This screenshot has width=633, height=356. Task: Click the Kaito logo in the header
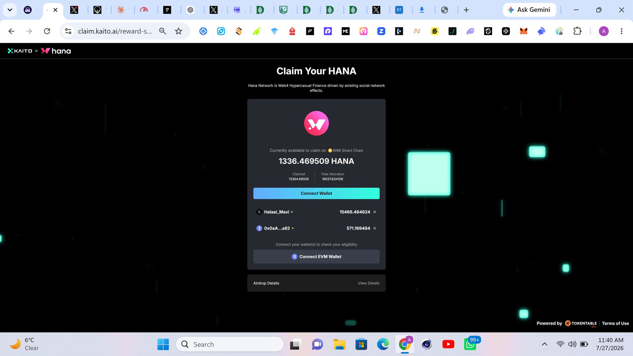tap(20, 51)
